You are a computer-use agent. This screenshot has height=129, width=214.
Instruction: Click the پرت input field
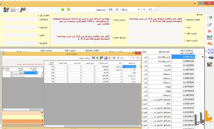(x=156, y=27)
